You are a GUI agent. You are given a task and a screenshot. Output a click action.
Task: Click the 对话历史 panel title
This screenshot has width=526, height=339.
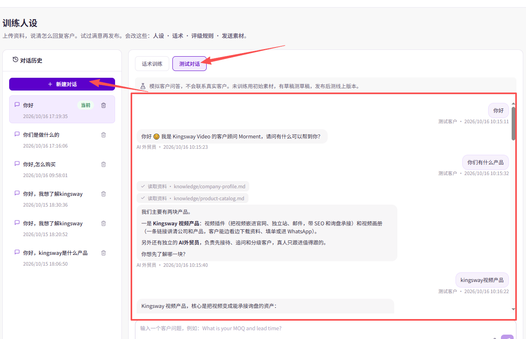click(31, 61)
